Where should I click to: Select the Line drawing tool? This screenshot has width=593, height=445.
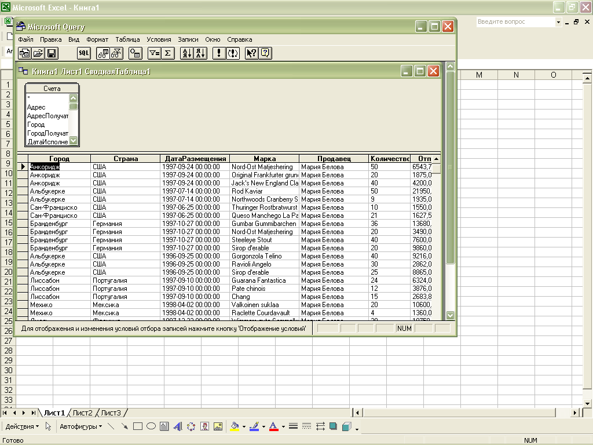[111, 427]
